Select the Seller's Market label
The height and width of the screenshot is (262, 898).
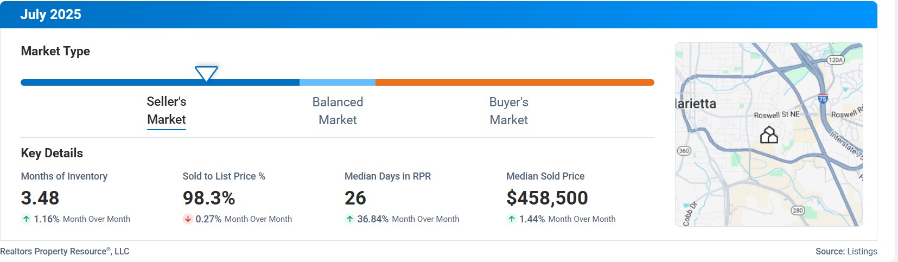tap(167, 111)
